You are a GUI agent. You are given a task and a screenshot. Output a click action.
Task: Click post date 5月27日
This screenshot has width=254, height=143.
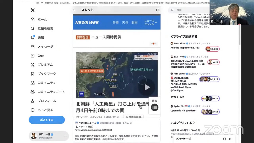[x=127, y=123]
